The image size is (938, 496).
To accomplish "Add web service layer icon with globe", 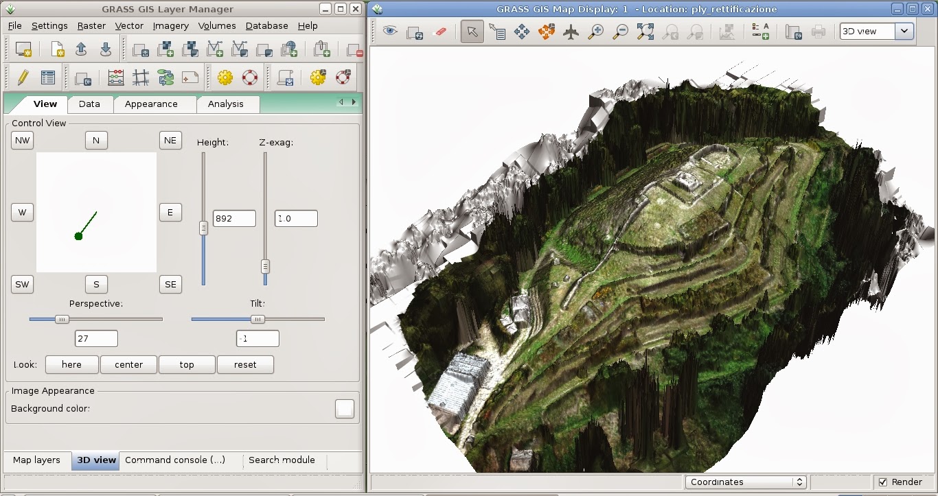I will (289, 49).
